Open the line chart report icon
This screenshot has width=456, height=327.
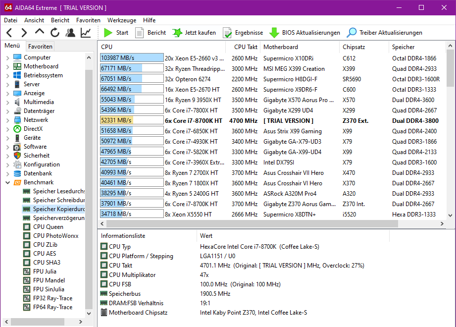[x=86, y=33]
